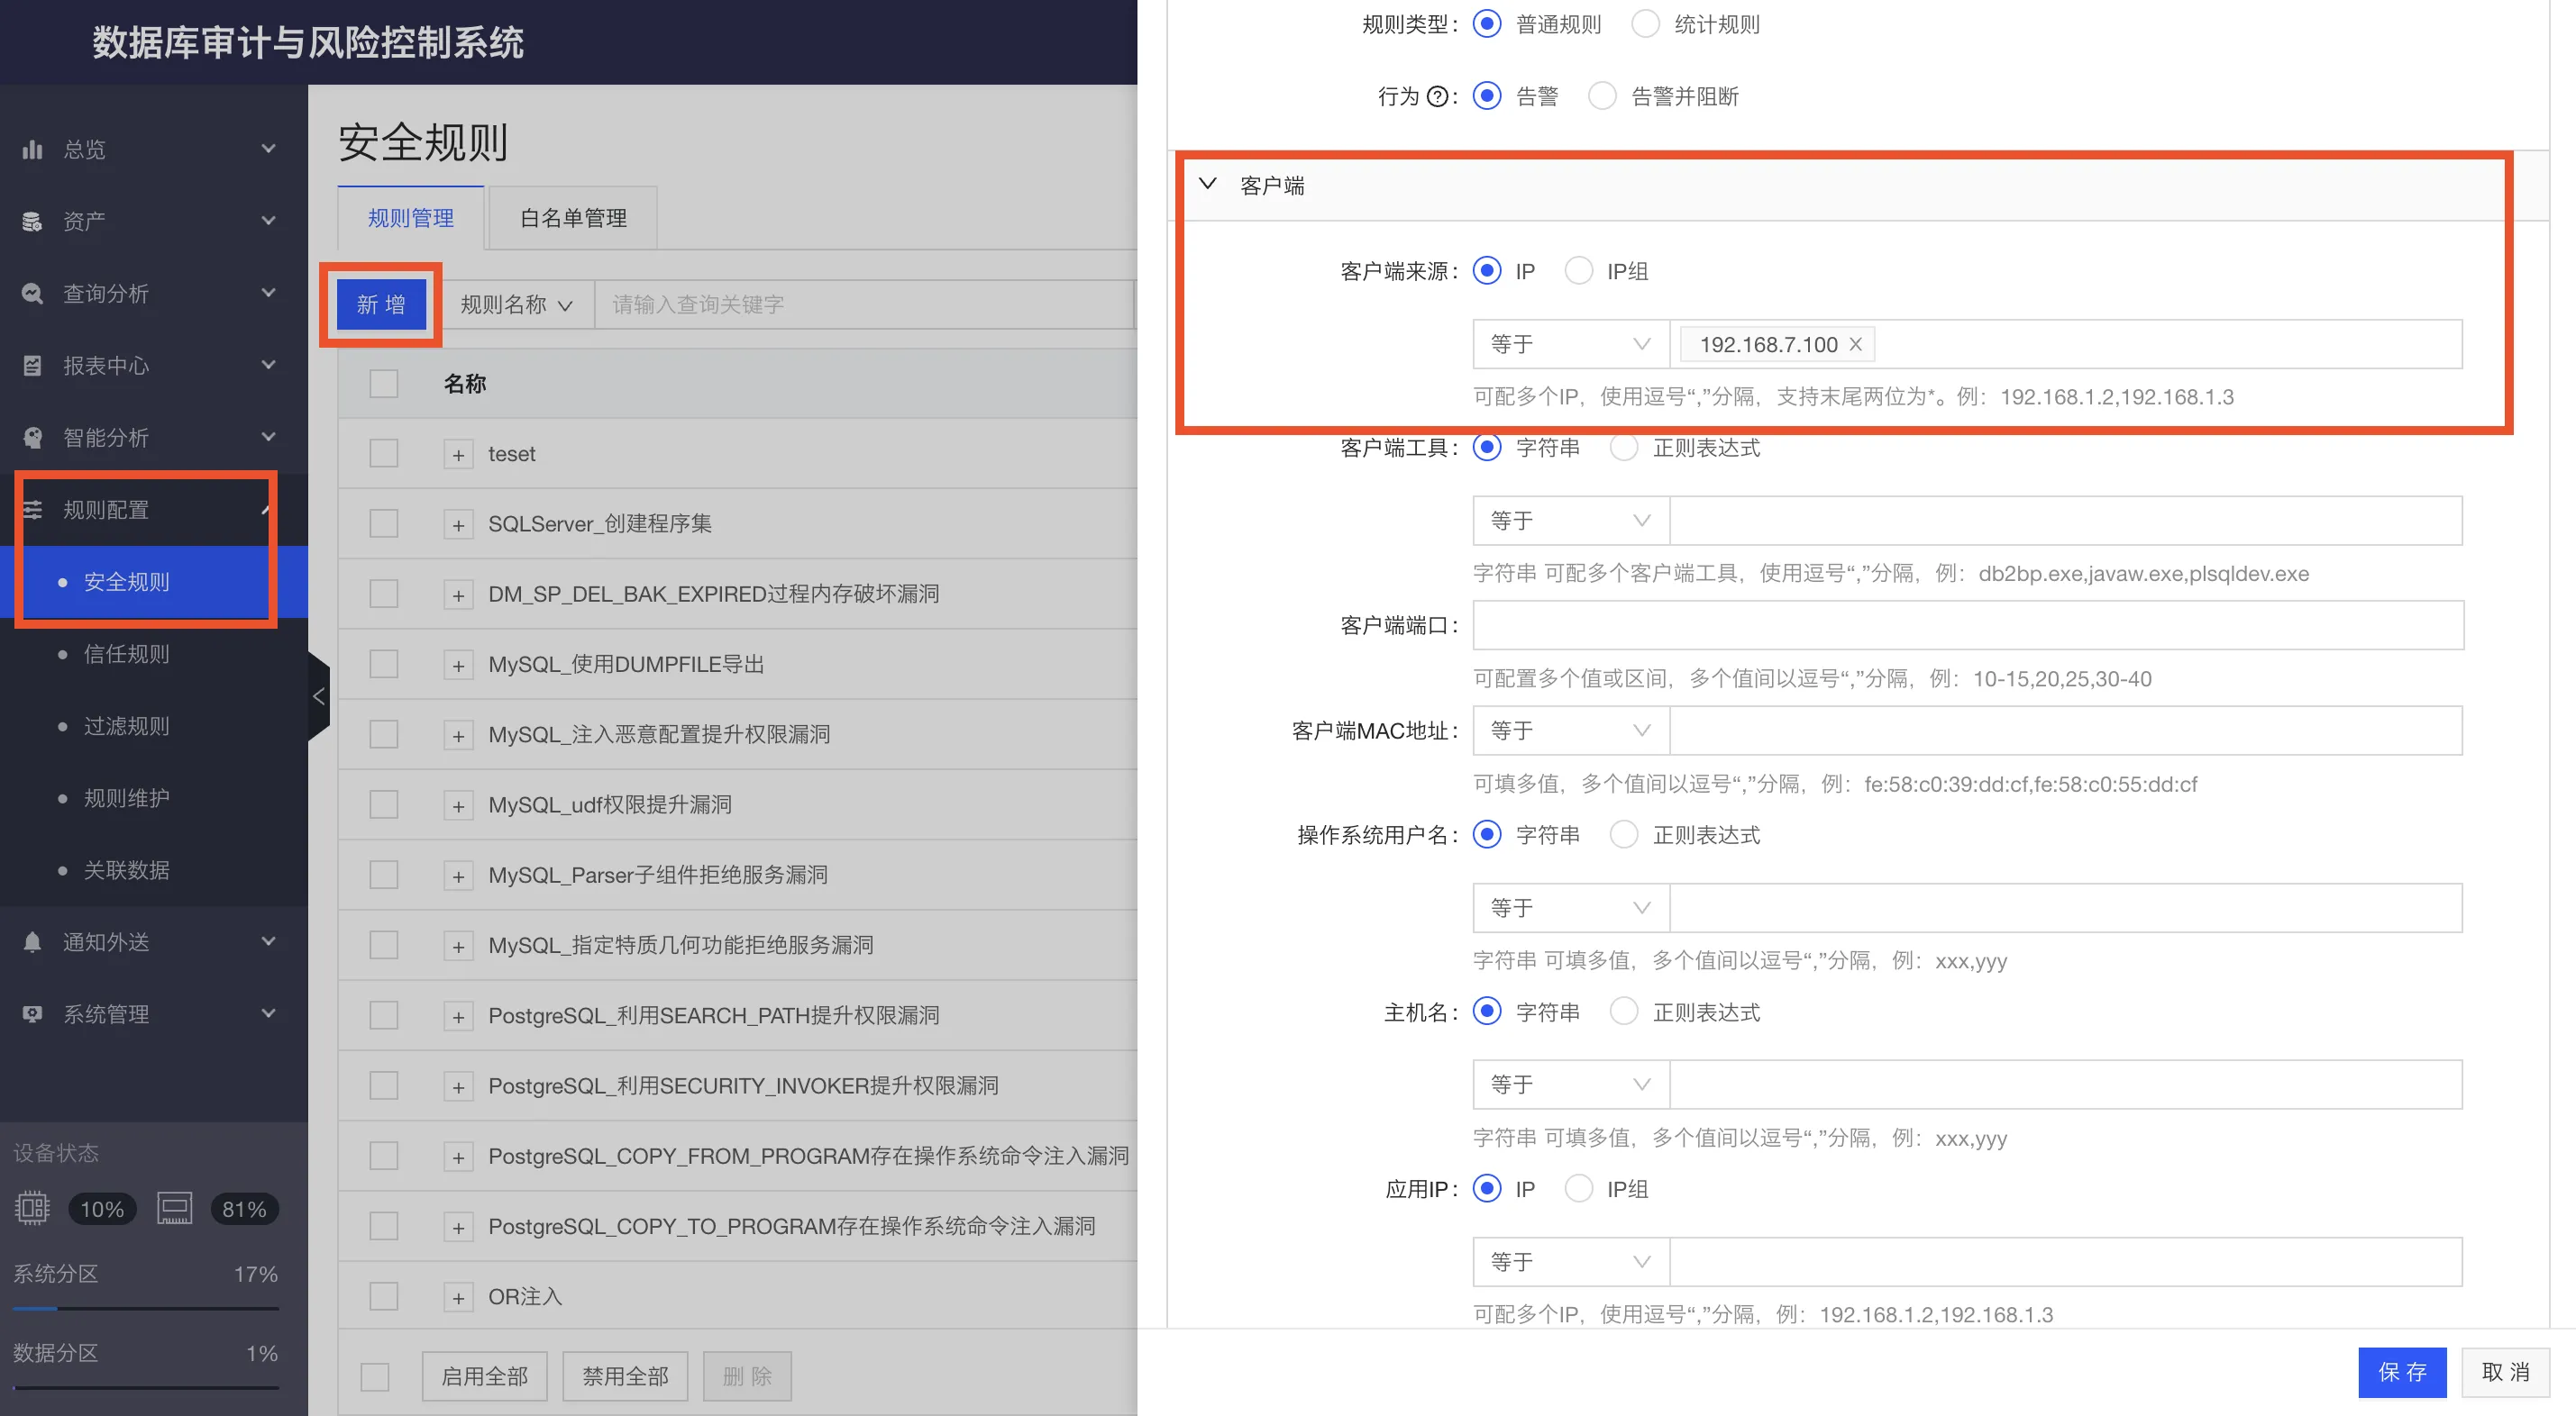The height and width of the screenshot is (1416, 2576).
Task: Open 查询分析 via the magnifier icon
Action: pyautogui.click(x=33, y=293)
